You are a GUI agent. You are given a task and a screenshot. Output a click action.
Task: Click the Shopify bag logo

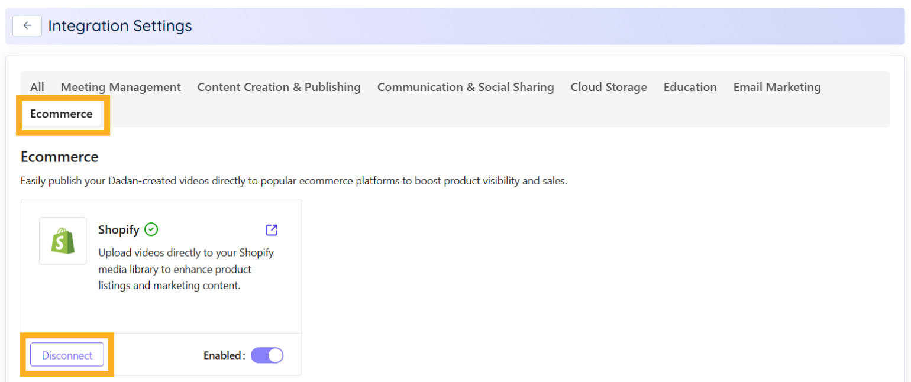(x=63, y=241)
